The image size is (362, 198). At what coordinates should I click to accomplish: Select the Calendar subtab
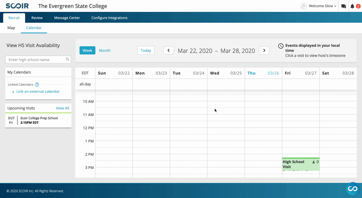pyautogui.click(x=34, y=28)
